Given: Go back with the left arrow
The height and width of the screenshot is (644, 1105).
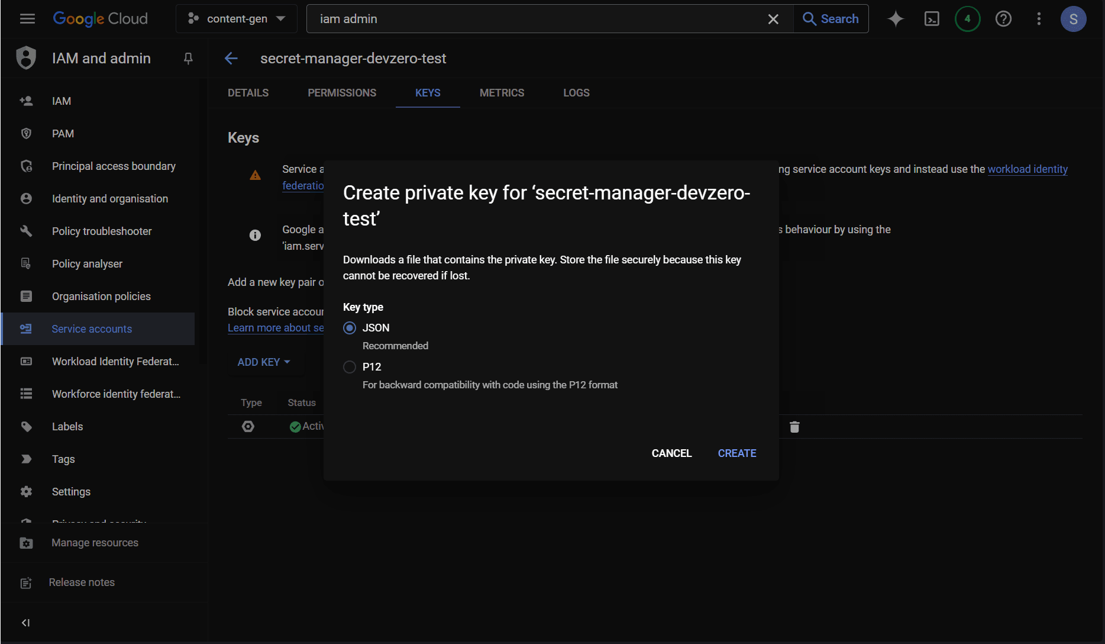Looking at the screenshot, I should [x=231, y=58].
